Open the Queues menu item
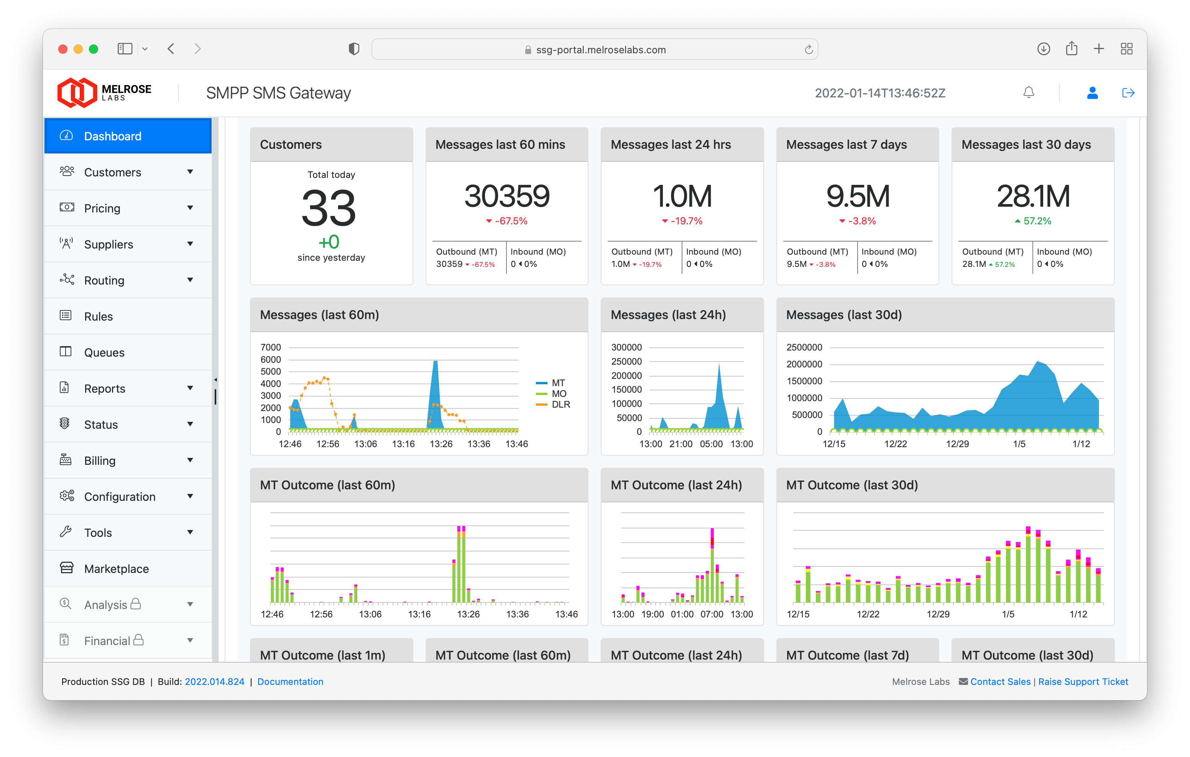The image size is (1190, 757). 104,352
